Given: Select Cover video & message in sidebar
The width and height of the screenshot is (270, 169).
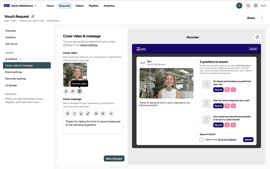Looking at the screenshot, I should tap(27, 65).
